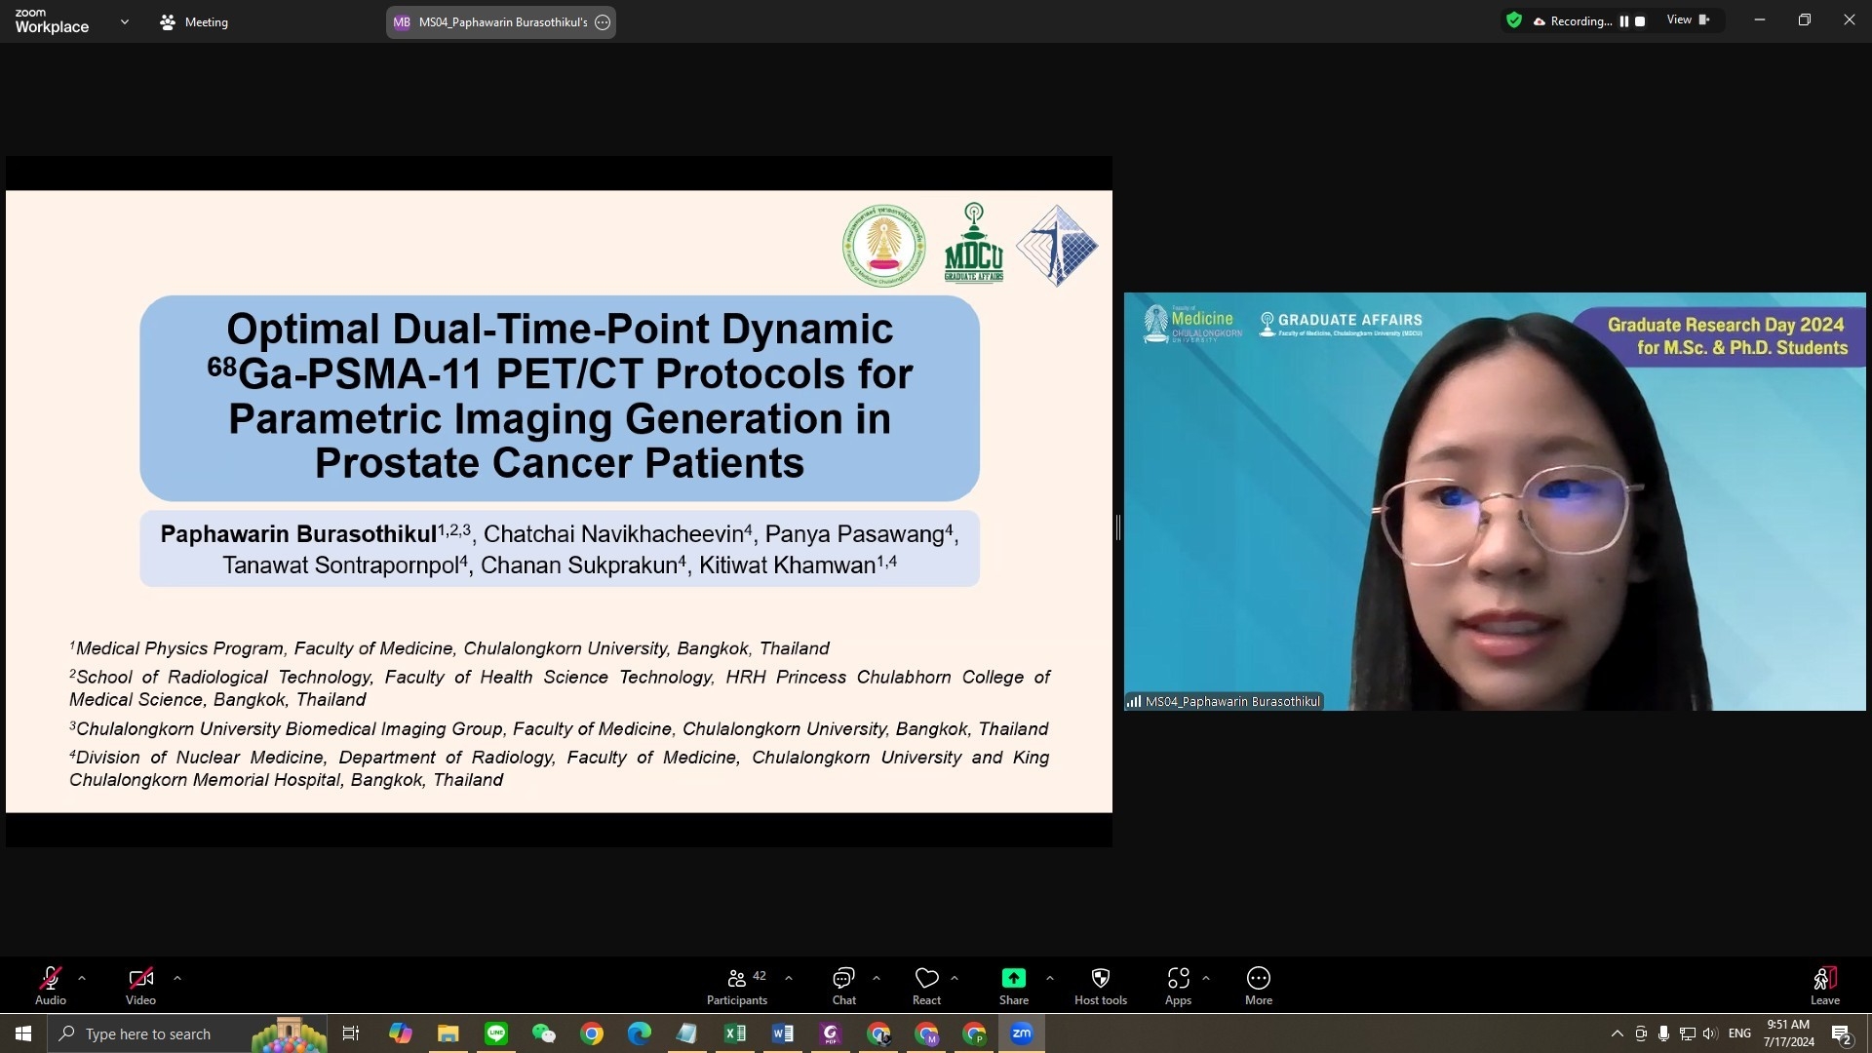
Task: Start Video camera
Action: pyautogui.click(x=140, y=985)
